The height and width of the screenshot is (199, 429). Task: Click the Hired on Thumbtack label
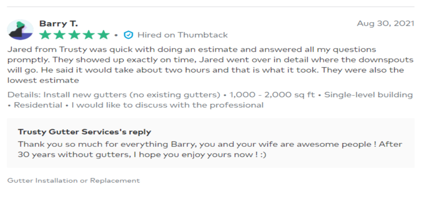click(183, 35)
